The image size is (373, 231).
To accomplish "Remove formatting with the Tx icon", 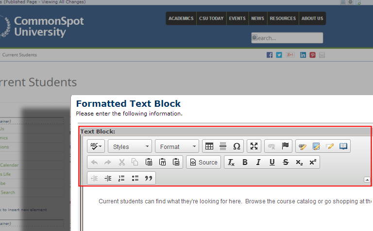I will (231, 162).
